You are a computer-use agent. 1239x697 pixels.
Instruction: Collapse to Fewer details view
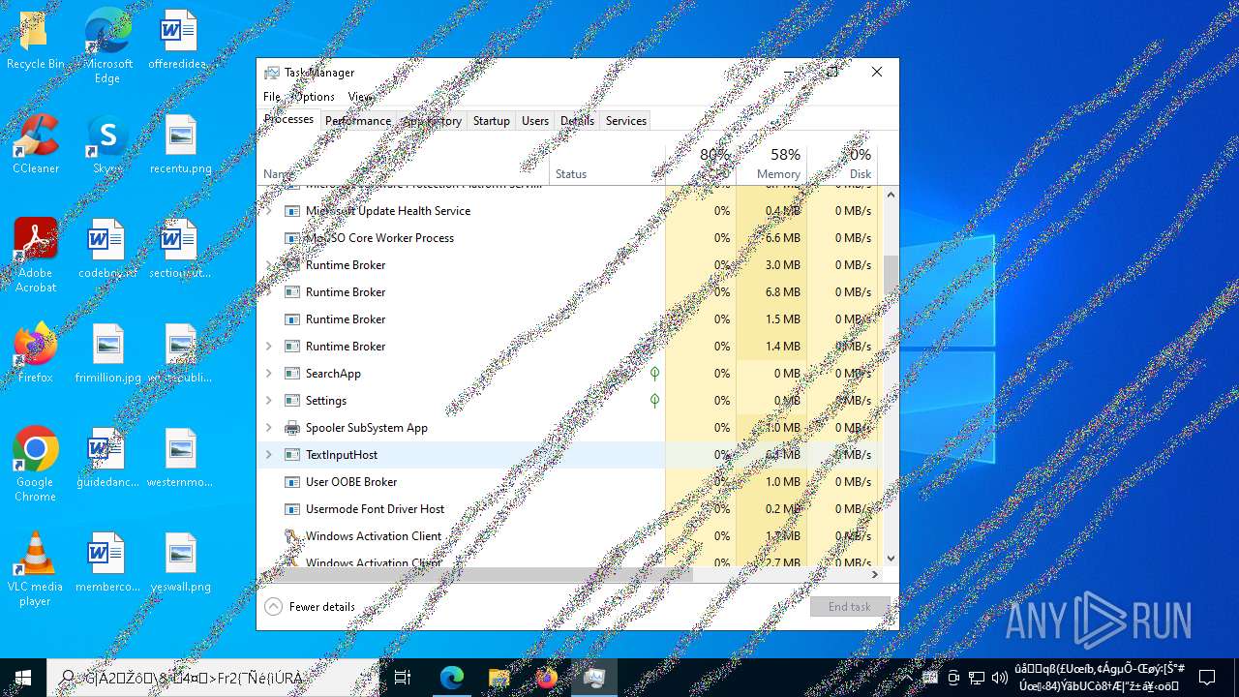coord(311,607)
